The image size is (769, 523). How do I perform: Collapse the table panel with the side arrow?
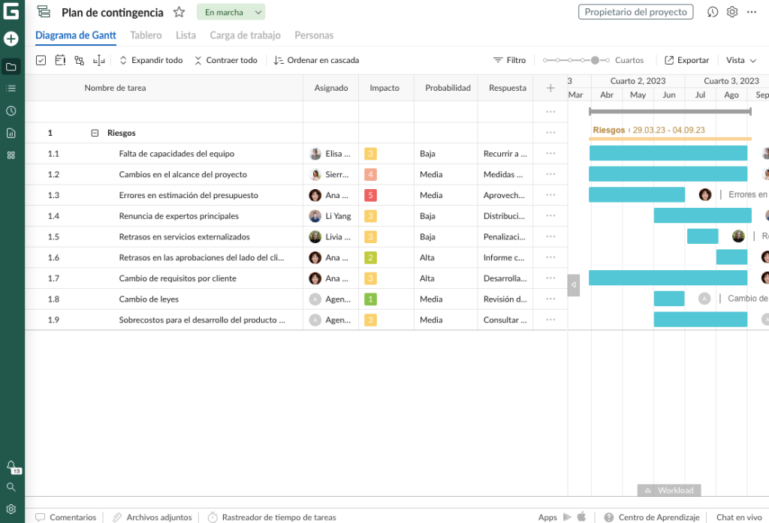coord(574,284)
